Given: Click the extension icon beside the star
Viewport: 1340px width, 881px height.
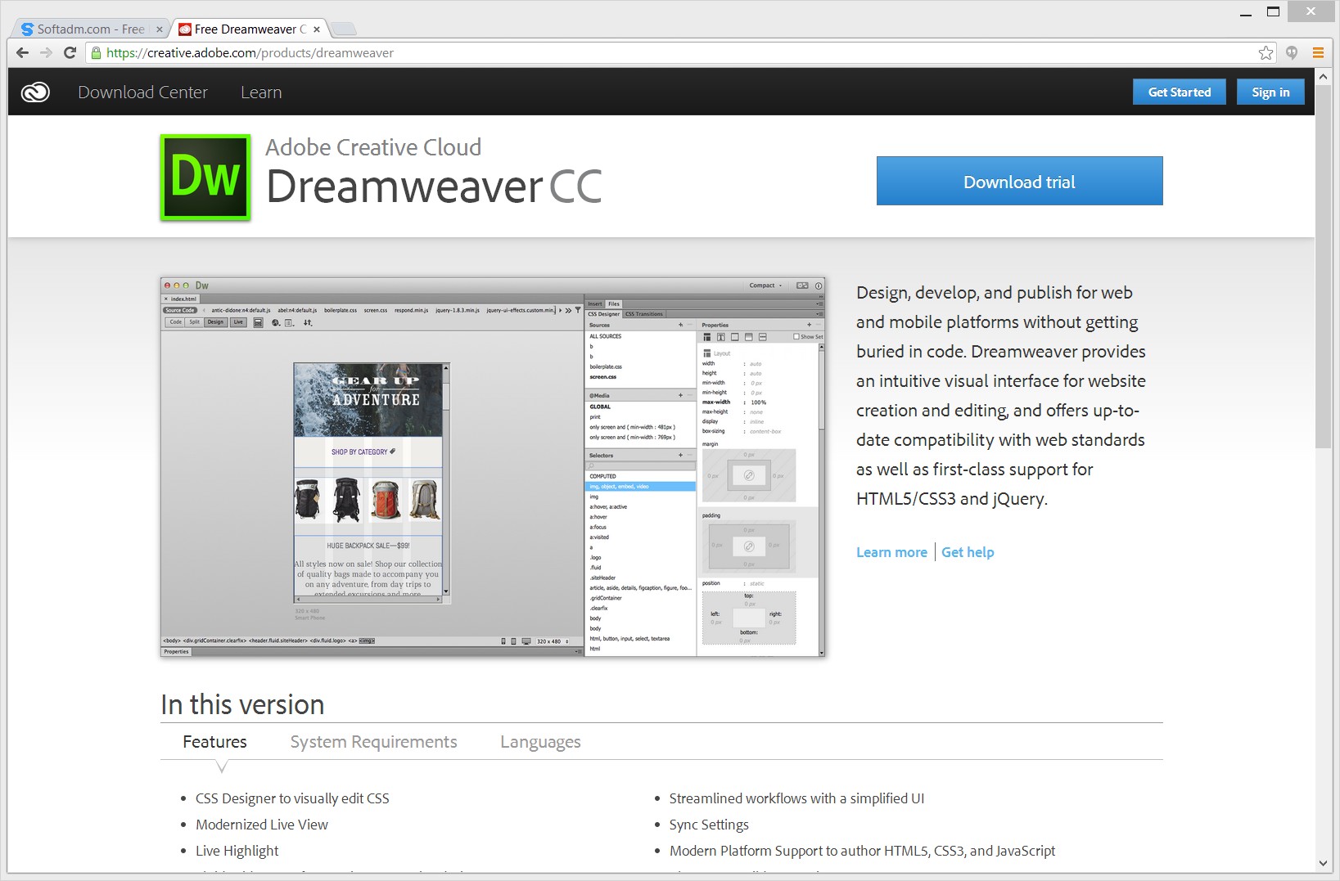Looking at the screenshot, I should 1292,53.
